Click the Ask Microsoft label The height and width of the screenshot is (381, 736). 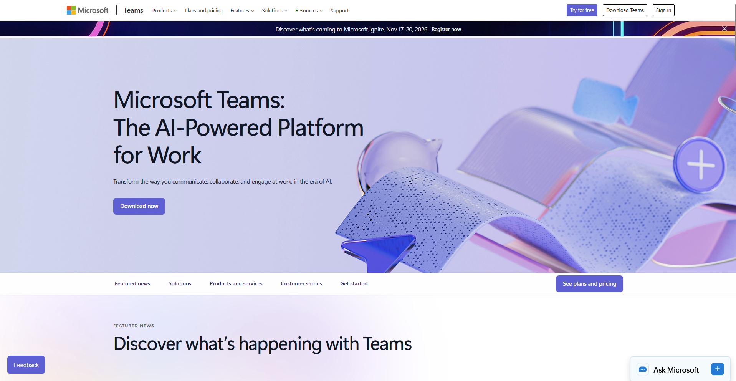click(676, 370)
